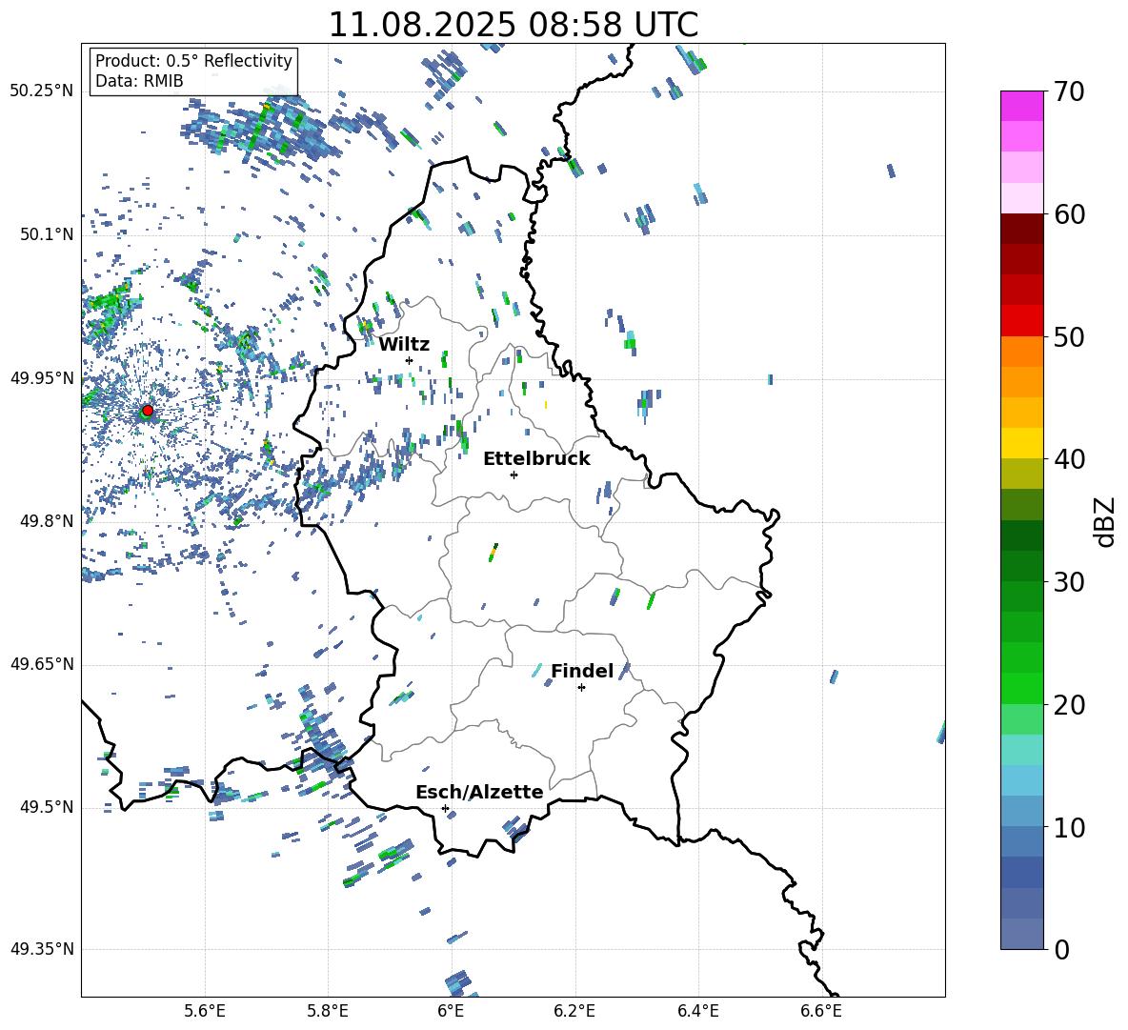Click the 40 tick label on colorbar

pyautogui.click(x=1068, y=459)
